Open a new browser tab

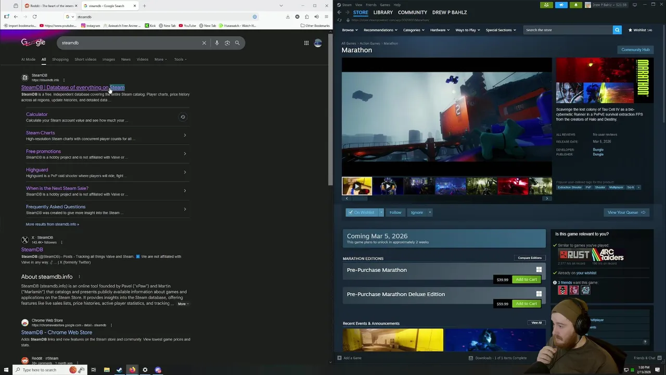click(144, 6)
